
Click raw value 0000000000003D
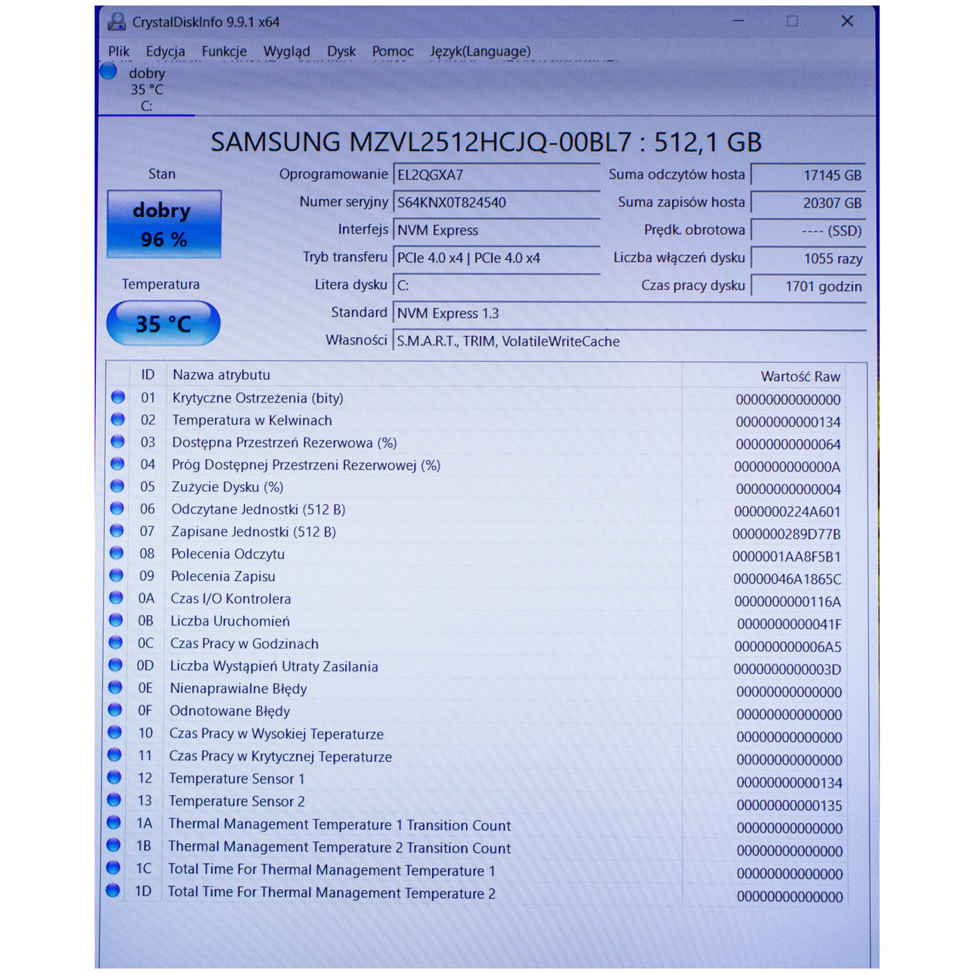tap(788, 669)
